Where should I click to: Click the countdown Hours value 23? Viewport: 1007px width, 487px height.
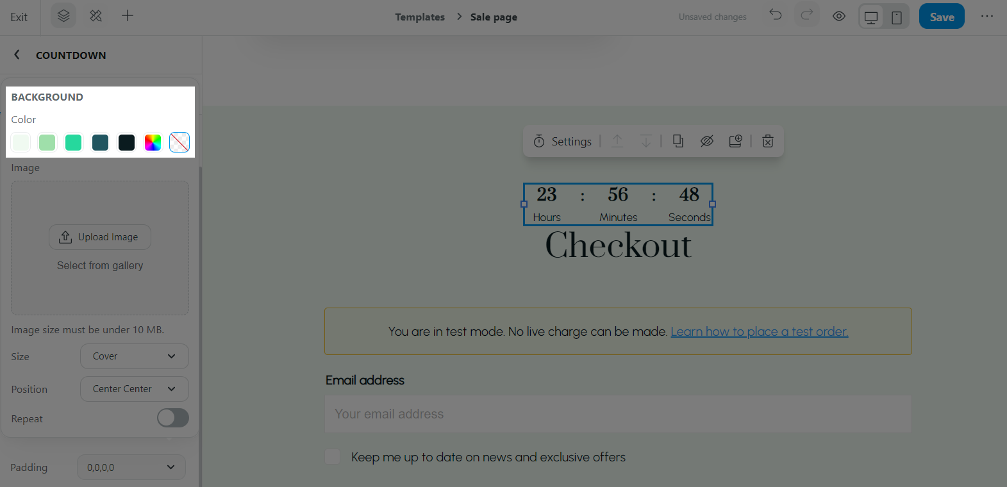pyautogui.click(x=547, y=194)
